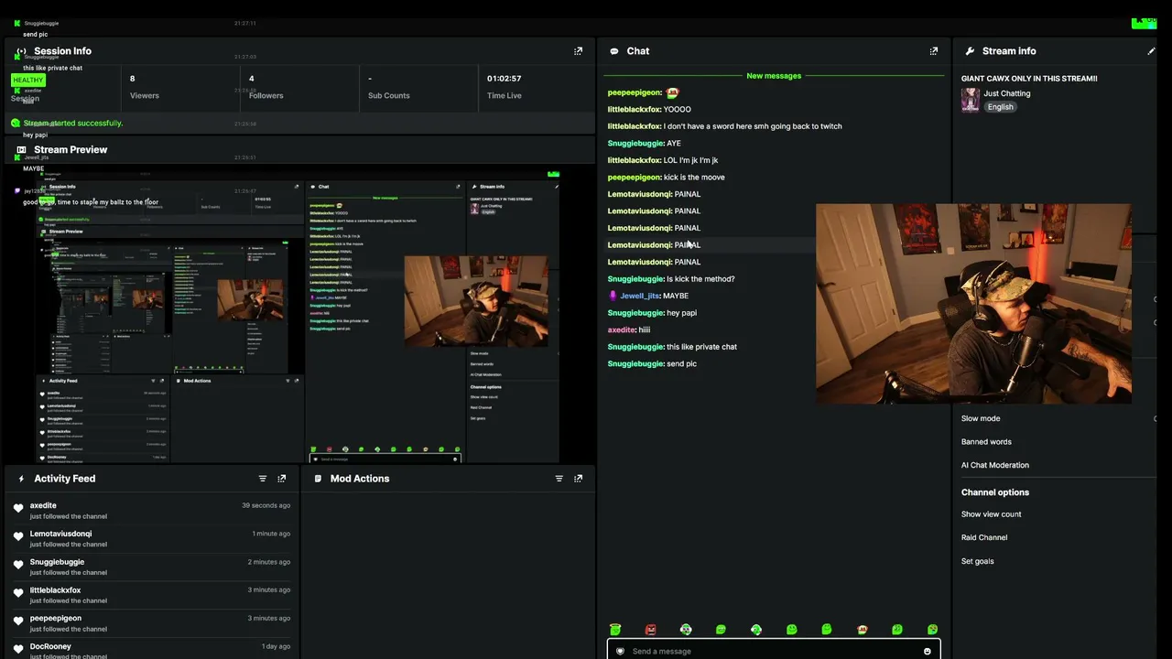Click littleblackxfox in the Activity Feed
The width and height of the screenshot is (1172, 659).
pos(55,590)
